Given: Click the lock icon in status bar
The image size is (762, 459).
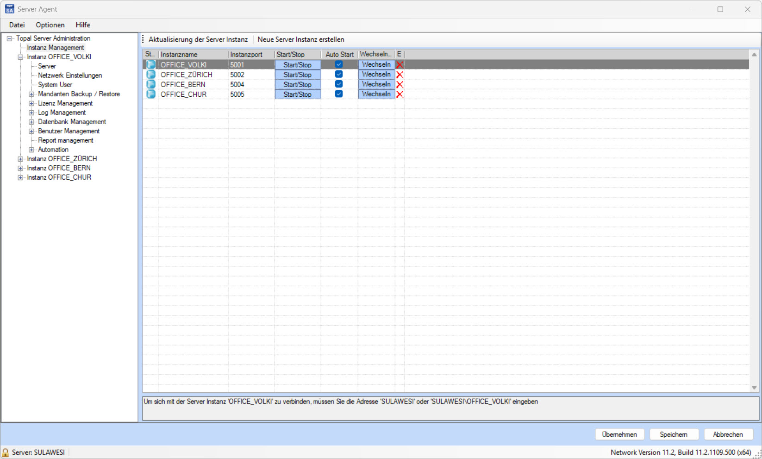Looking at the screenshot, I should pyautogui.click(x=6, y=453).
